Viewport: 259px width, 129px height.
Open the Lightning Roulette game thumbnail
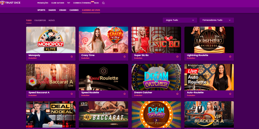(209, 40)
